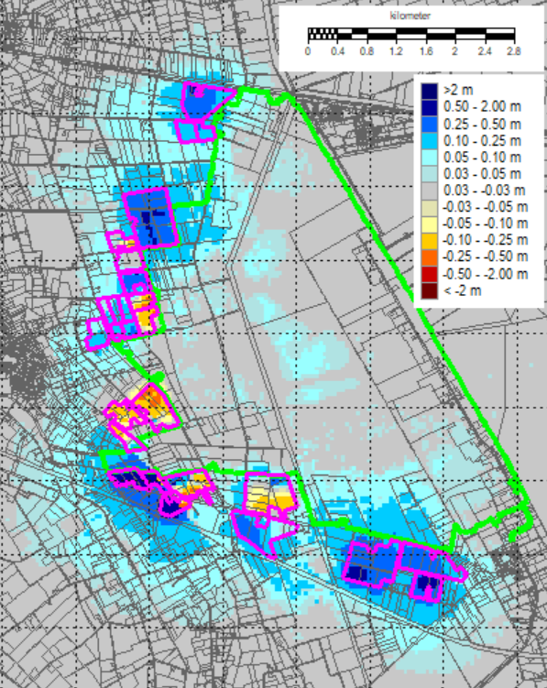Pick the -0.03 - -0.05 m beige swatch
Viewport: 547px width, 688px height.
[x=430, y=208]
